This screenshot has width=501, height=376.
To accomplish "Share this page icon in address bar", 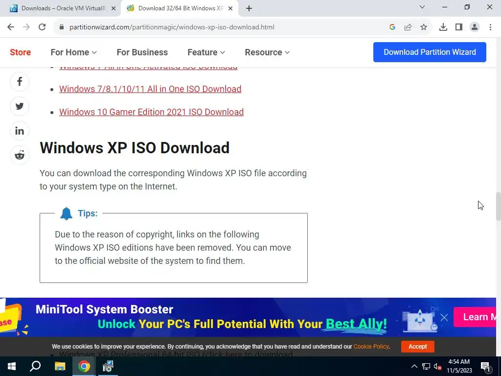I will (x=408, y=27).
